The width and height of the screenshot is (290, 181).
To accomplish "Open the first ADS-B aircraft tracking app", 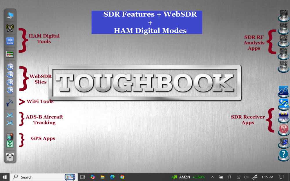I will 10,115.
